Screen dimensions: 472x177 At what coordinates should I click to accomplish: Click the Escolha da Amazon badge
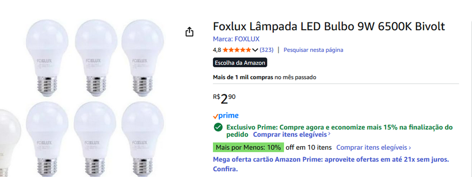240,63
